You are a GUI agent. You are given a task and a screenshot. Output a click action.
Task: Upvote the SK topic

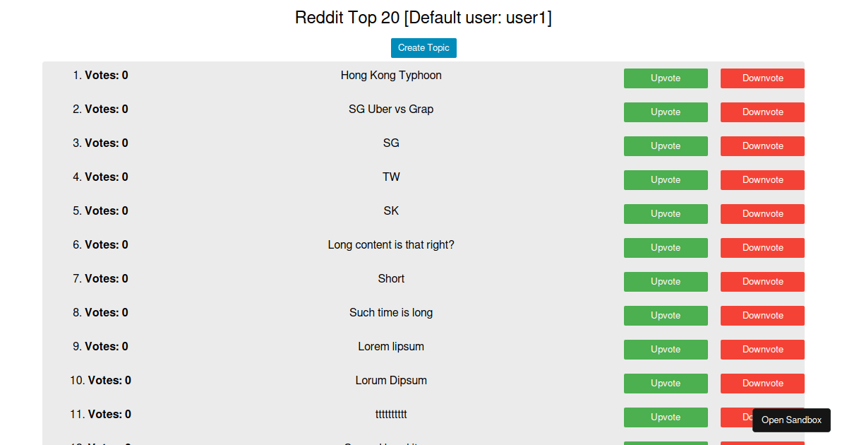point(666,214)
